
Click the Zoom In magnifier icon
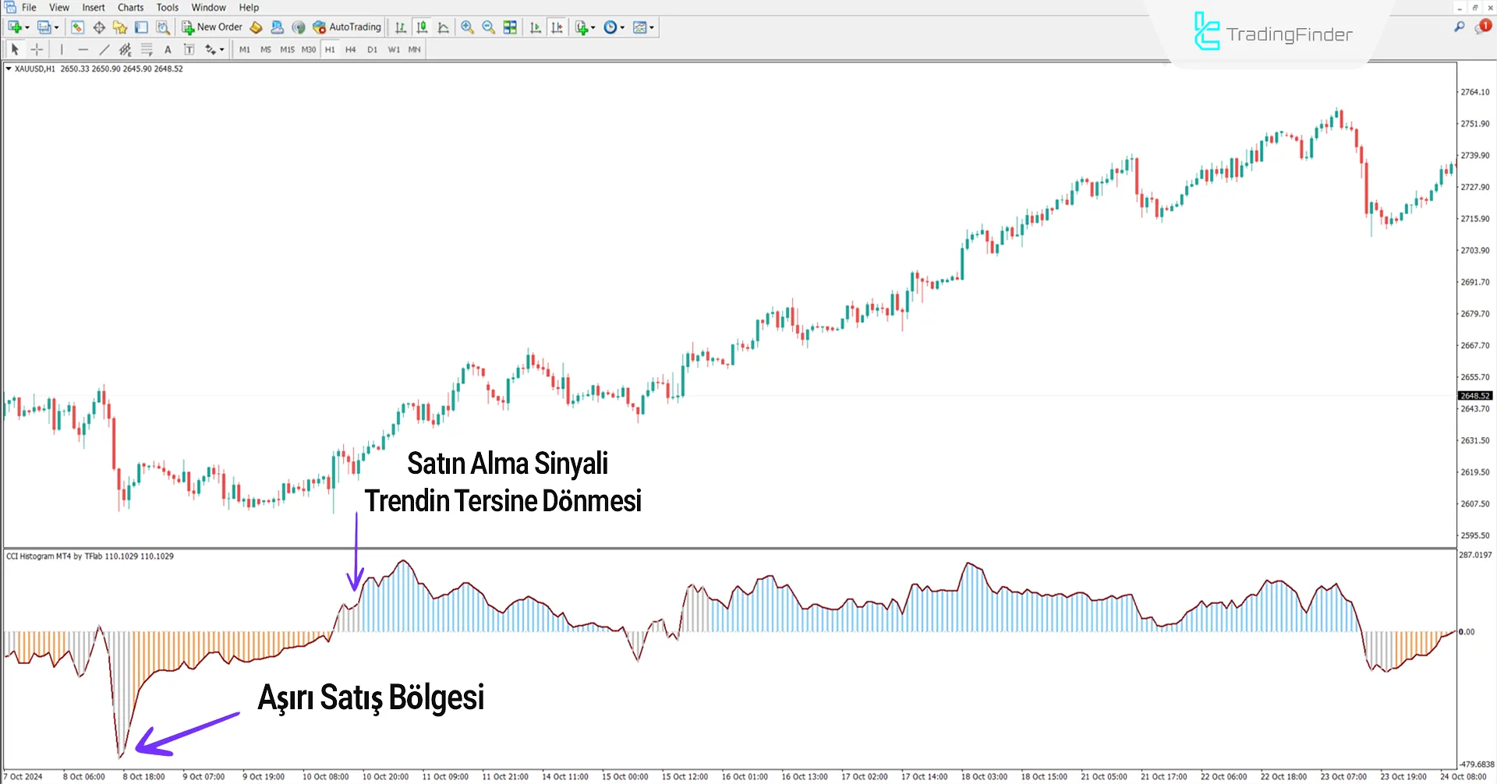click(x=468, y=26)
